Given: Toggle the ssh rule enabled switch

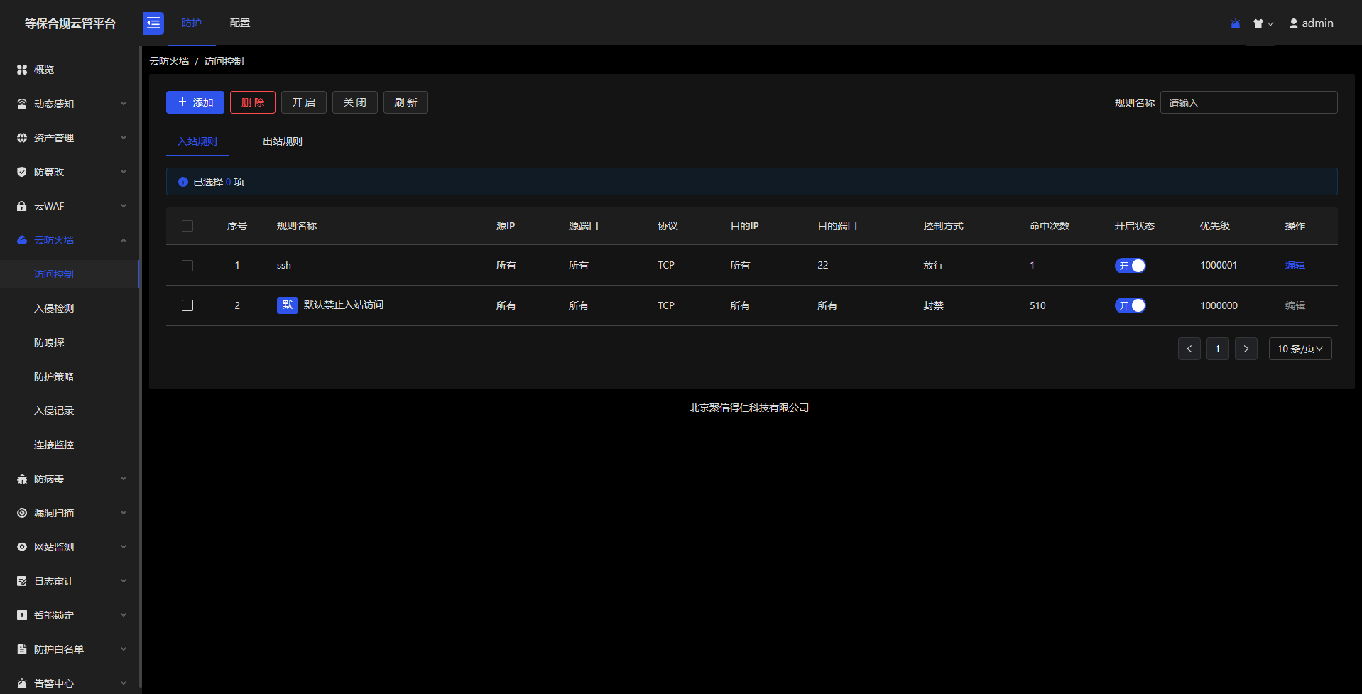Looking at the screenshot, I should click(1130, 266).
